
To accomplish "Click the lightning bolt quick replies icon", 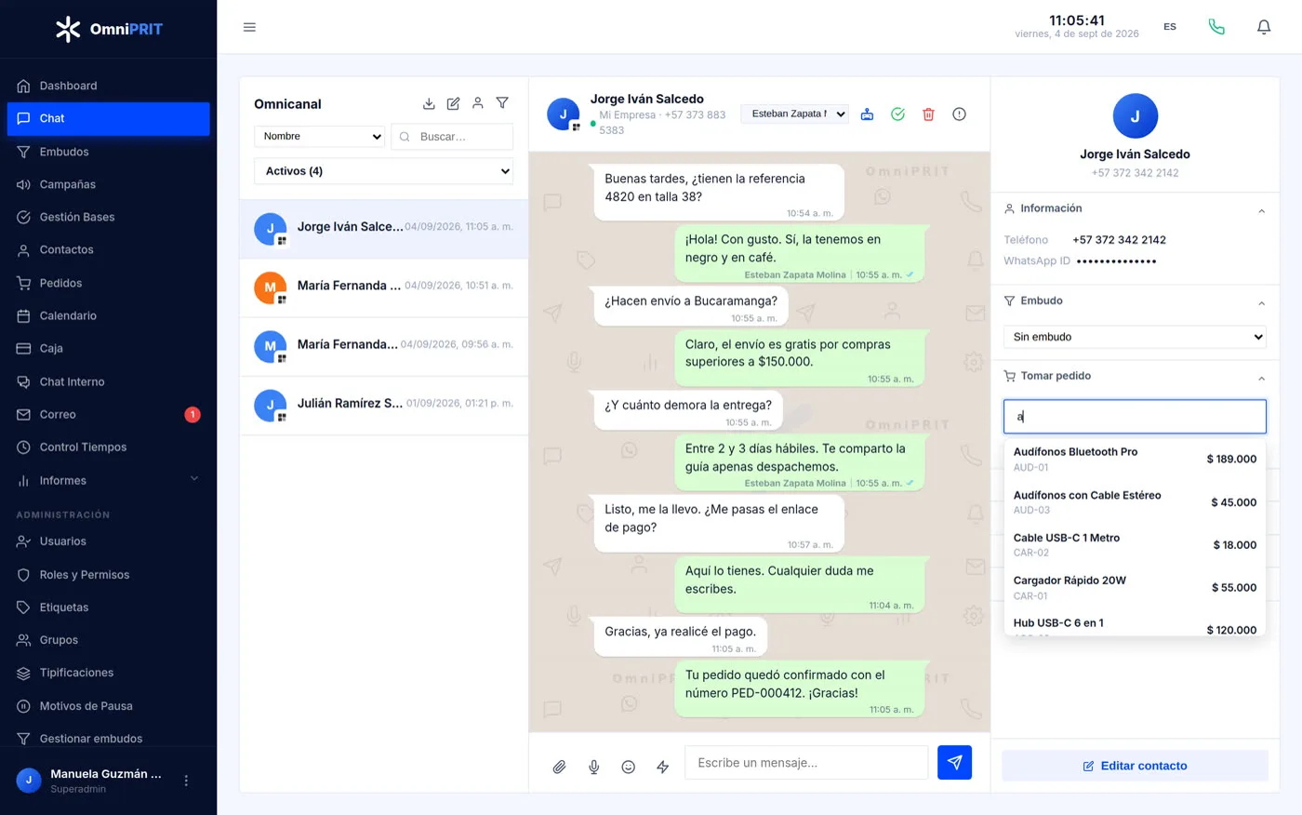I will (662, 767).
